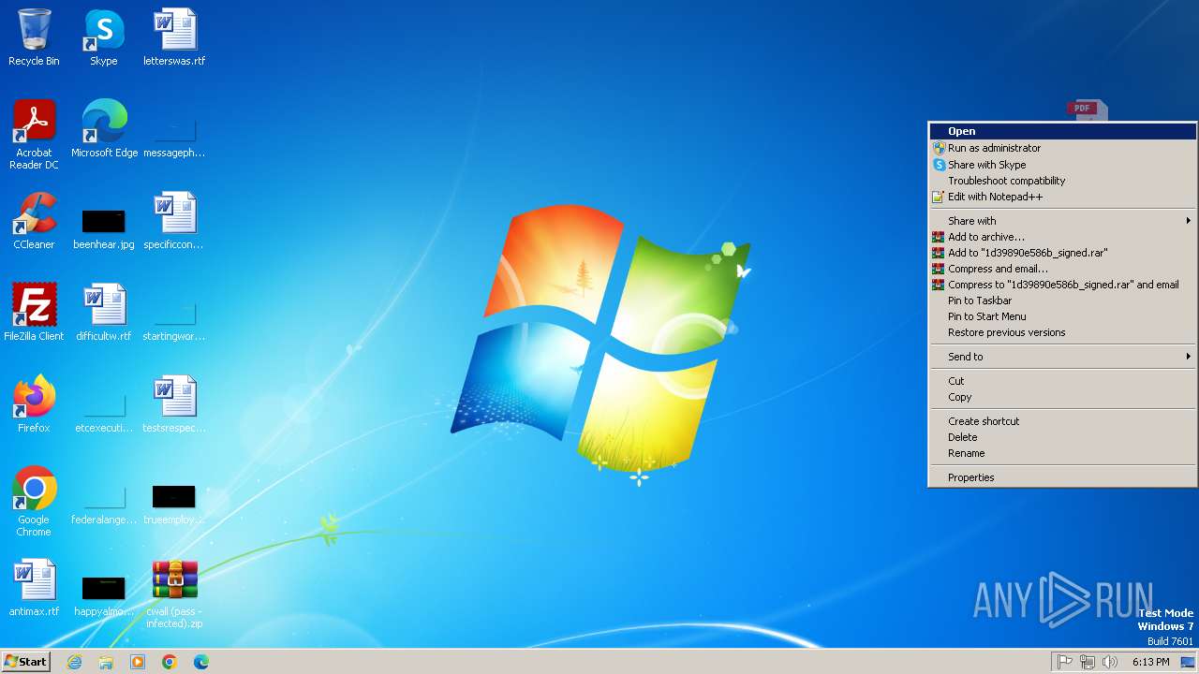1199x674 pixels.
Task: Choose Run as administrator
Action: (x=1062, y=148)
